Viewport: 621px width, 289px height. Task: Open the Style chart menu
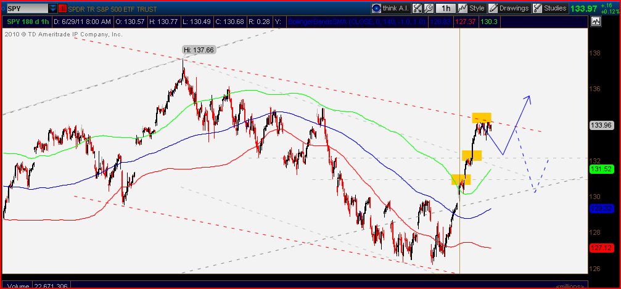(x=472, y=8)
